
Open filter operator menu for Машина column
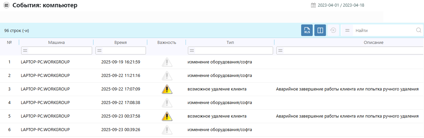coord(25,51)
